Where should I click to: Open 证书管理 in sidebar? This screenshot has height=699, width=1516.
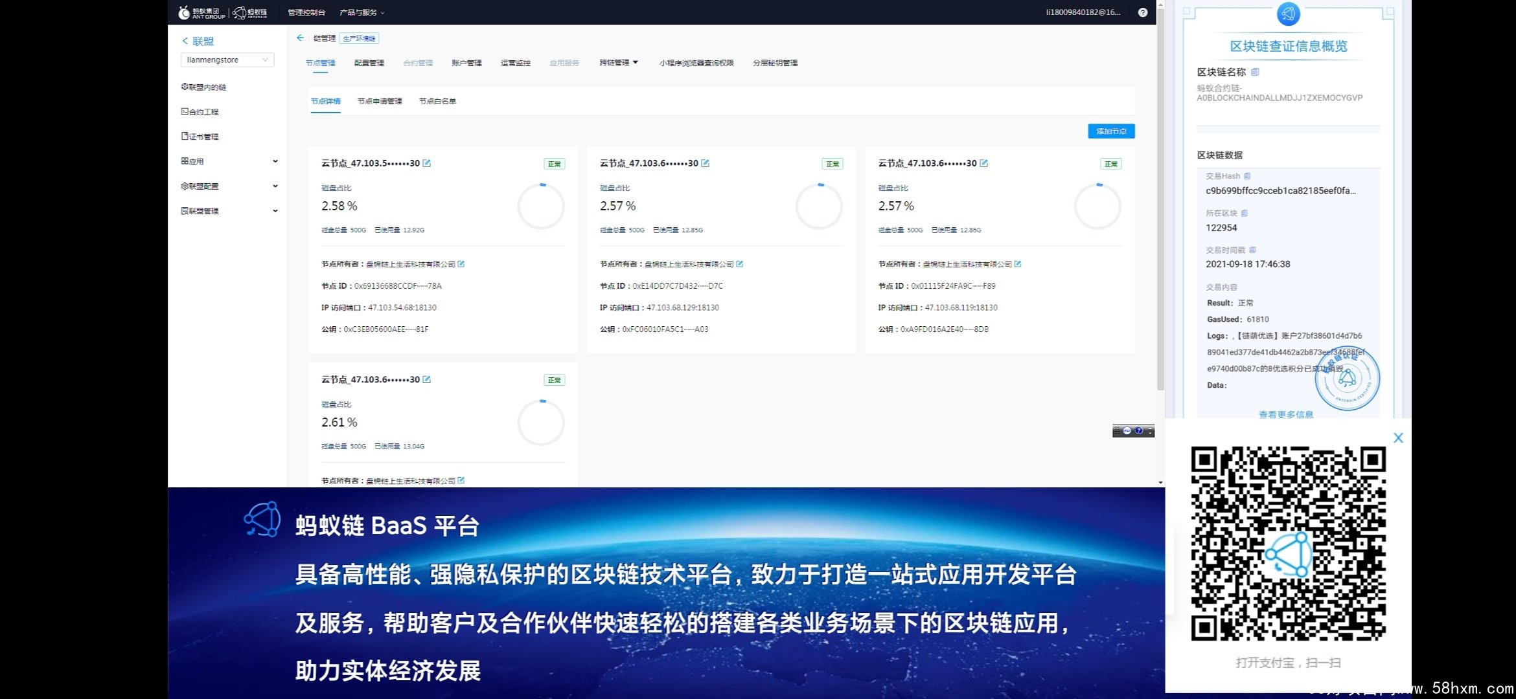tap(203, 137)
